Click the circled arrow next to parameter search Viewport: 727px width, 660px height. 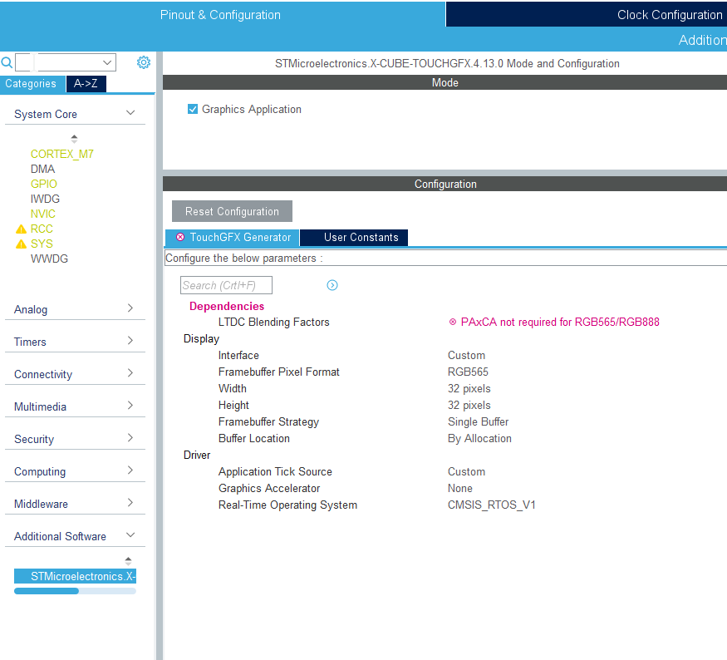pos(332,285)
